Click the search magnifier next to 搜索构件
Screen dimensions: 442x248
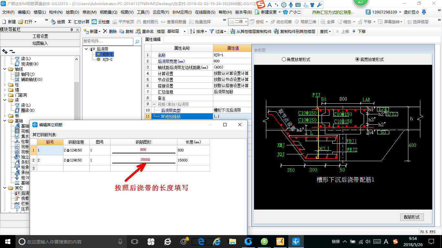tap(137, 41)
